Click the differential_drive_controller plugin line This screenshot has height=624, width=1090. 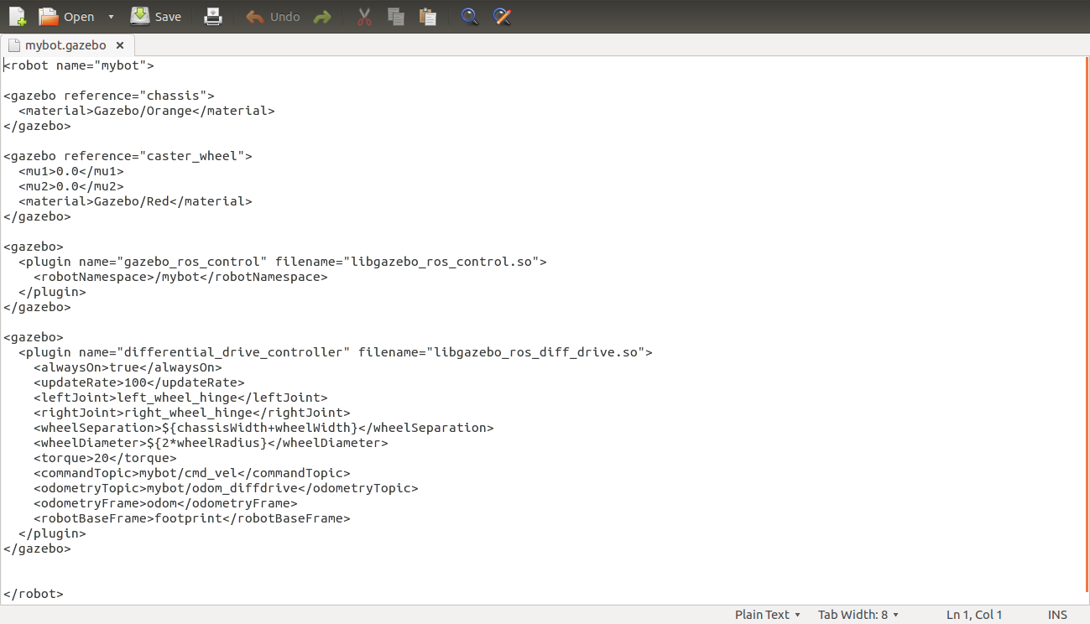pyautogui.click(x=336, y=352)
